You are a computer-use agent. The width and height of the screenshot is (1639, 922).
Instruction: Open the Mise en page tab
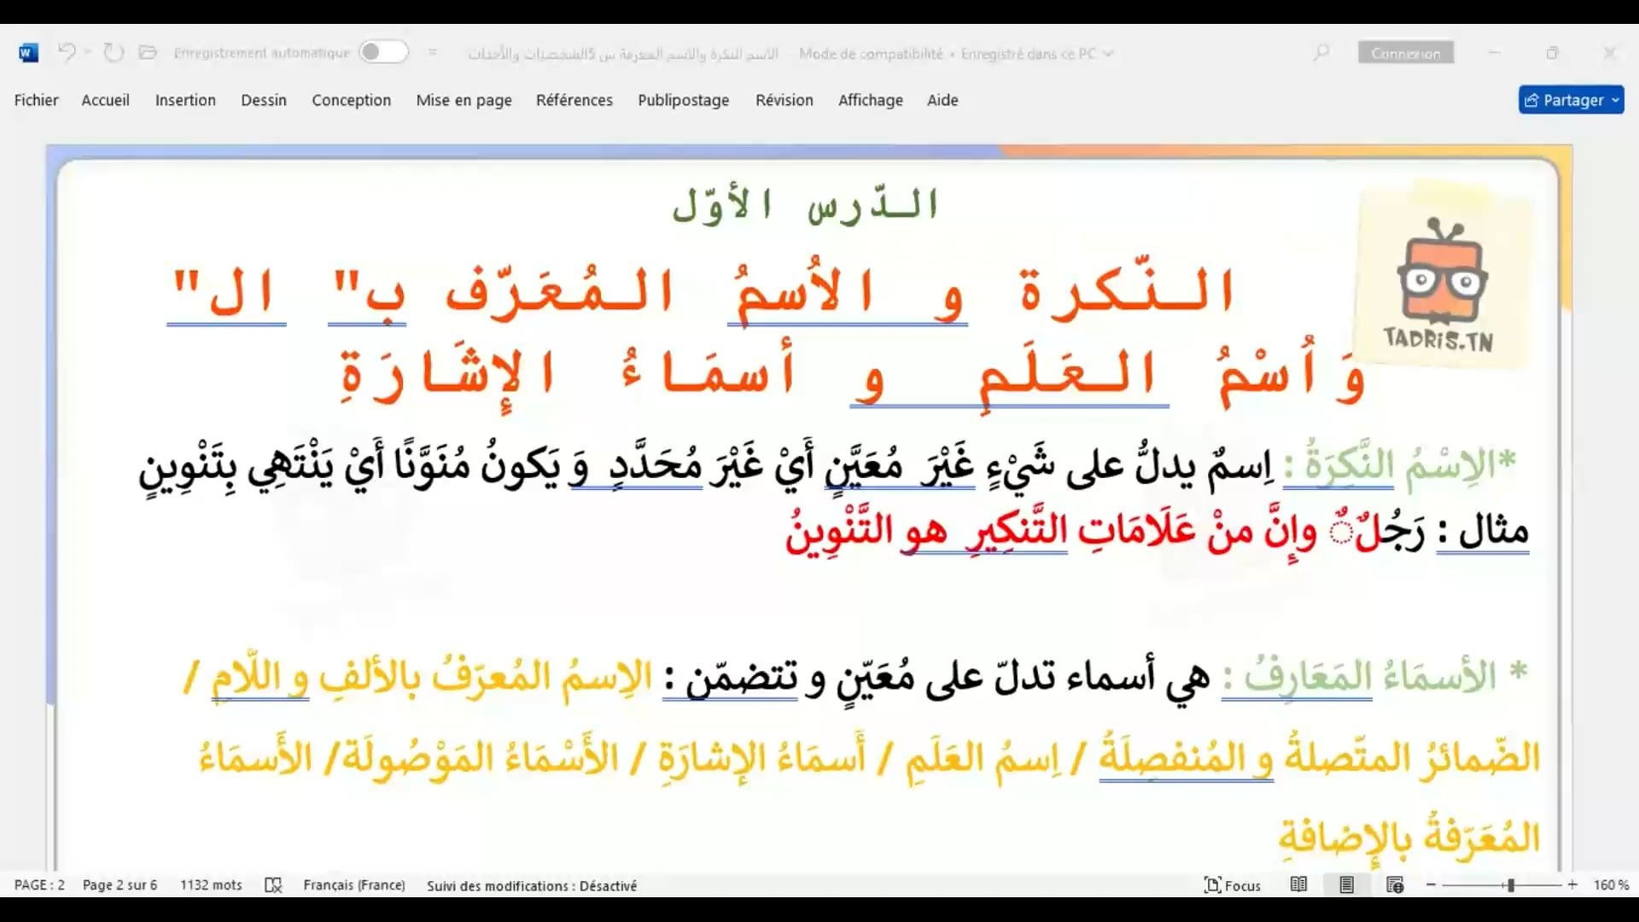tap(464, 100)
